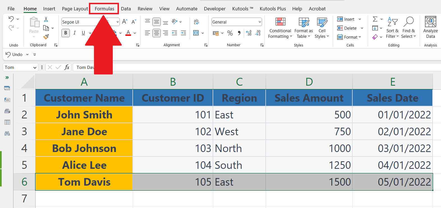Open the Name Box dropdown arrow
441x208 pixels.
point(35,67)
